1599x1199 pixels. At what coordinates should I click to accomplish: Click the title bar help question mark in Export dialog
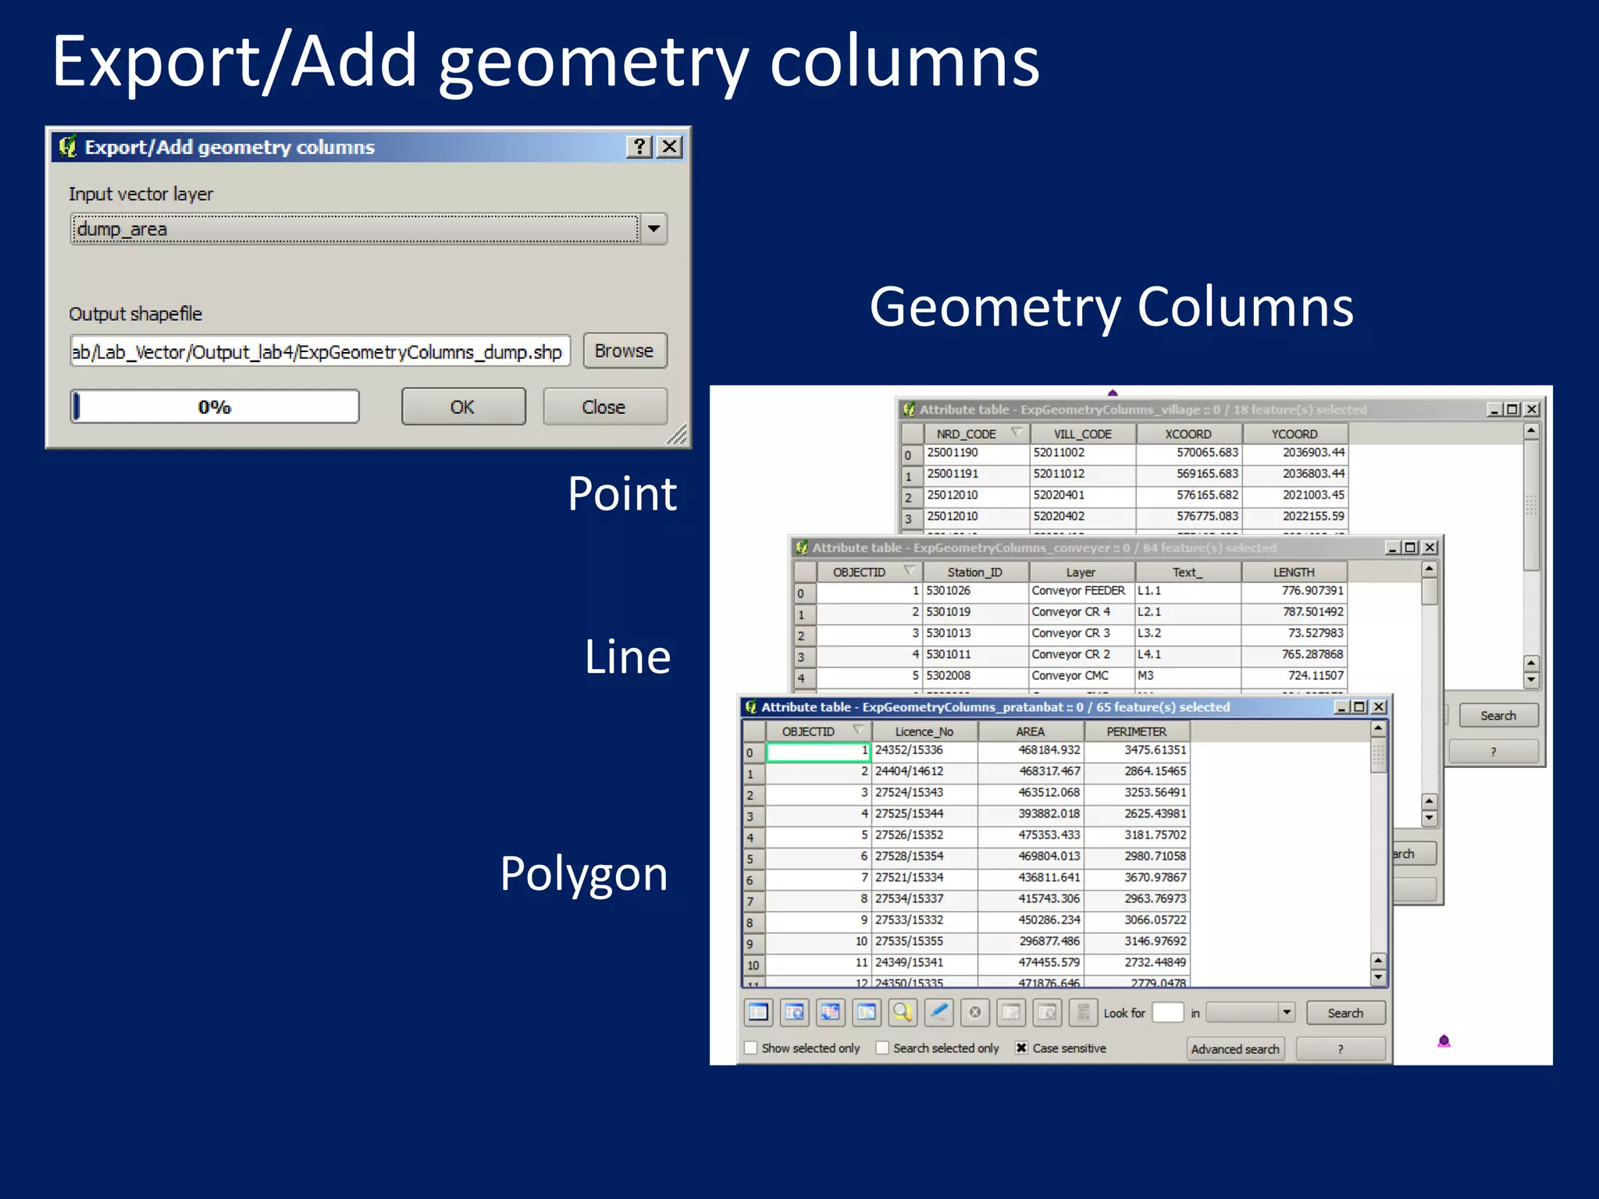click(x=639, y=147)
